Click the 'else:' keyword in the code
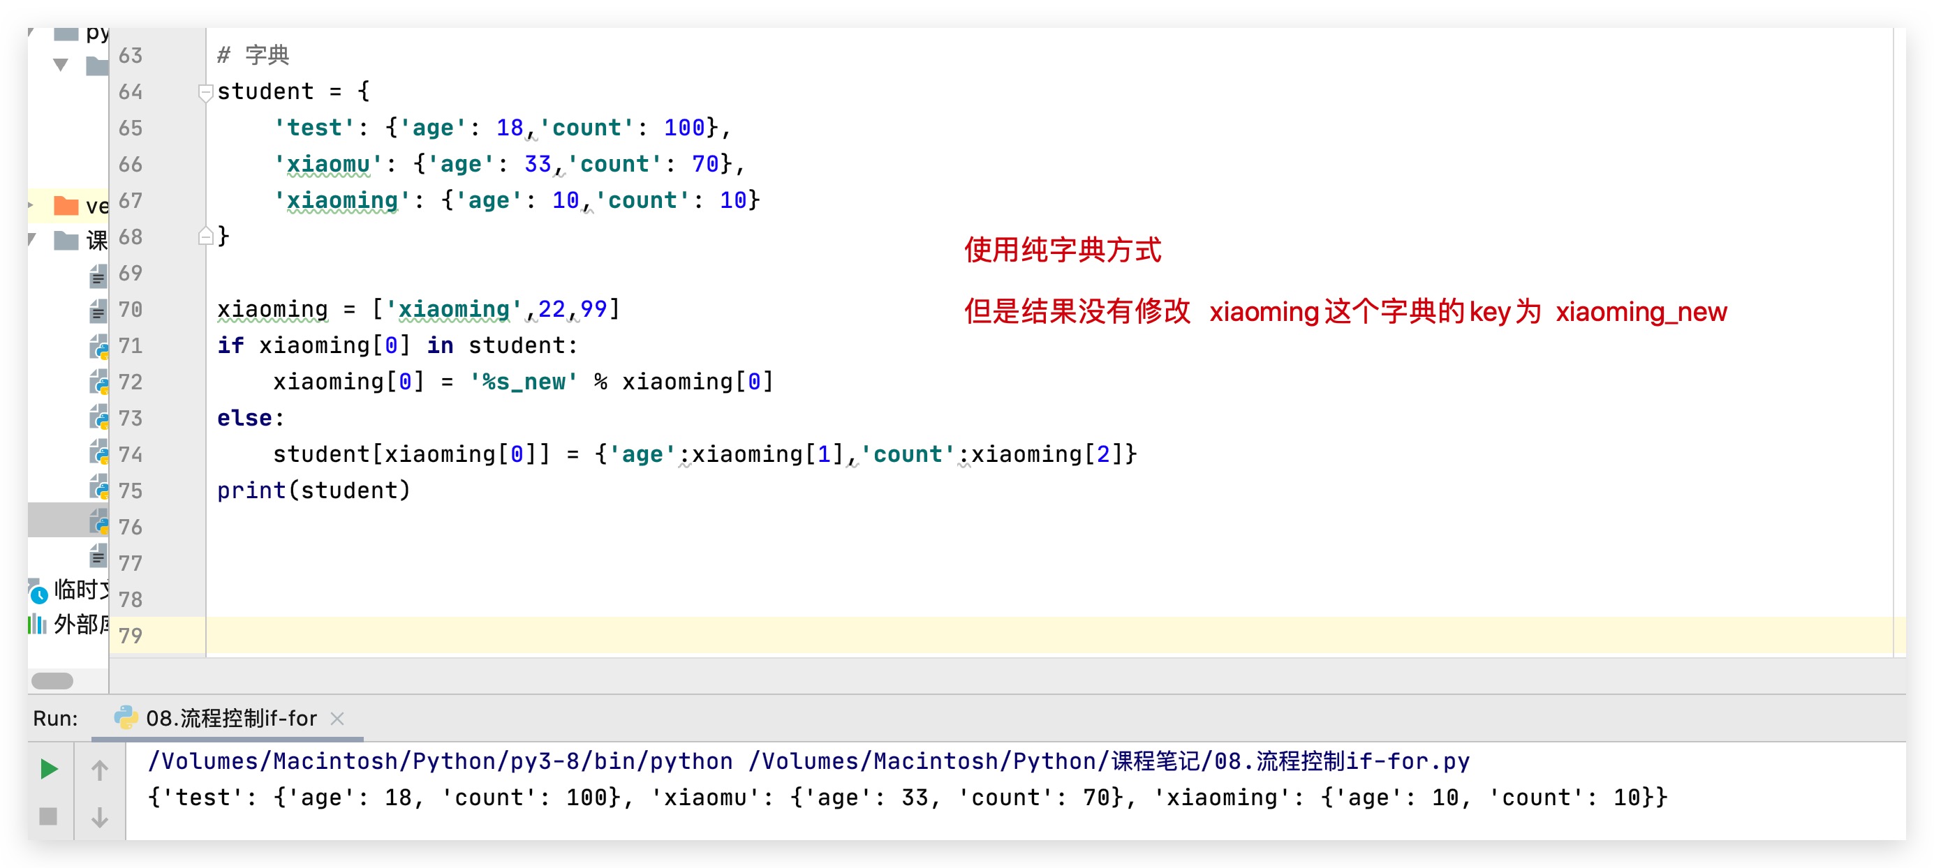The height and width of the screenshot is (868, 1934). coord(251,418)
